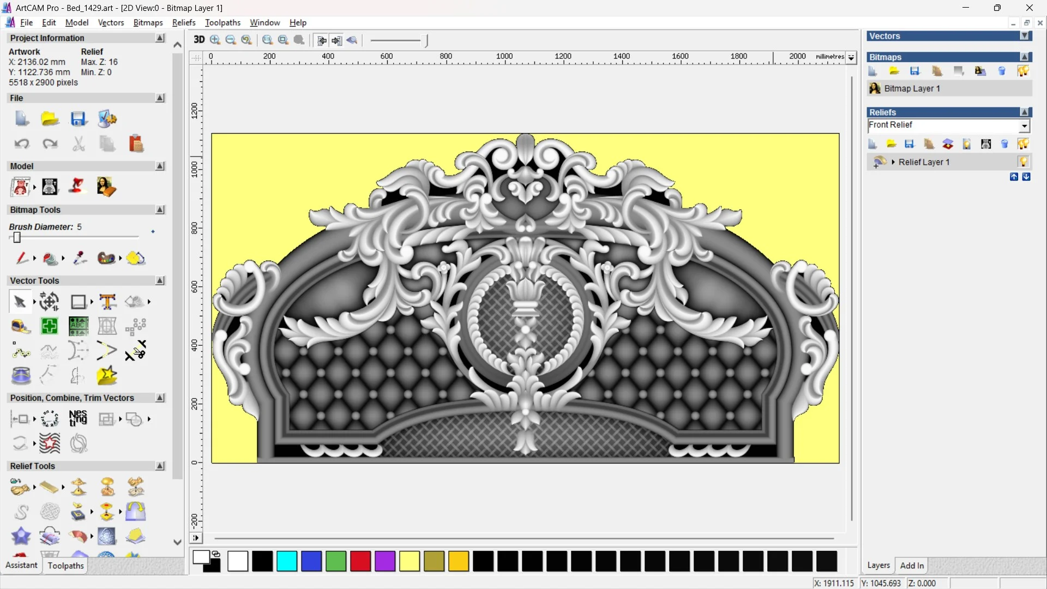1047x589 pixels.
Task: Toggle all bitmap layers visibility bulb
Action: point(1023,71)
